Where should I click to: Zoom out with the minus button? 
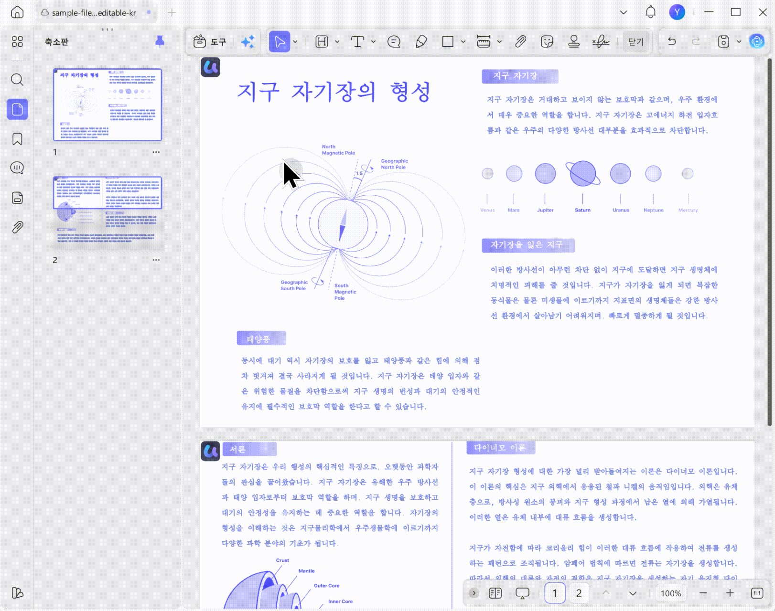tap(703, 593)
